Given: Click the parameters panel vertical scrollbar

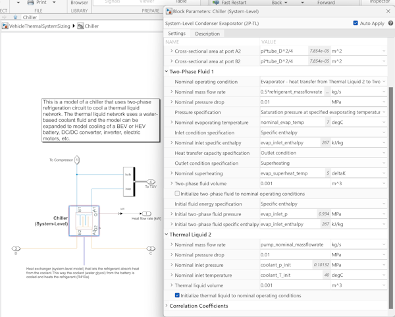Looking at the screenshot, I should 391,198.
